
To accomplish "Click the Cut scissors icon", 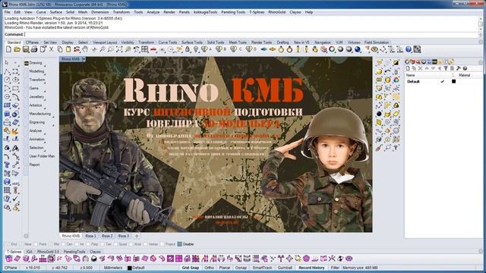I will click(x=52, y=49).
